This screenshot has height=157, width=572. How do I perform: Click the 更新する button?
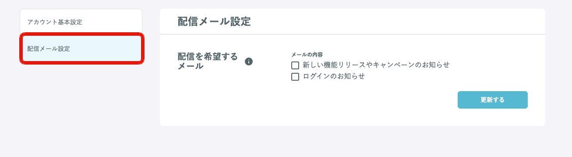493,100
